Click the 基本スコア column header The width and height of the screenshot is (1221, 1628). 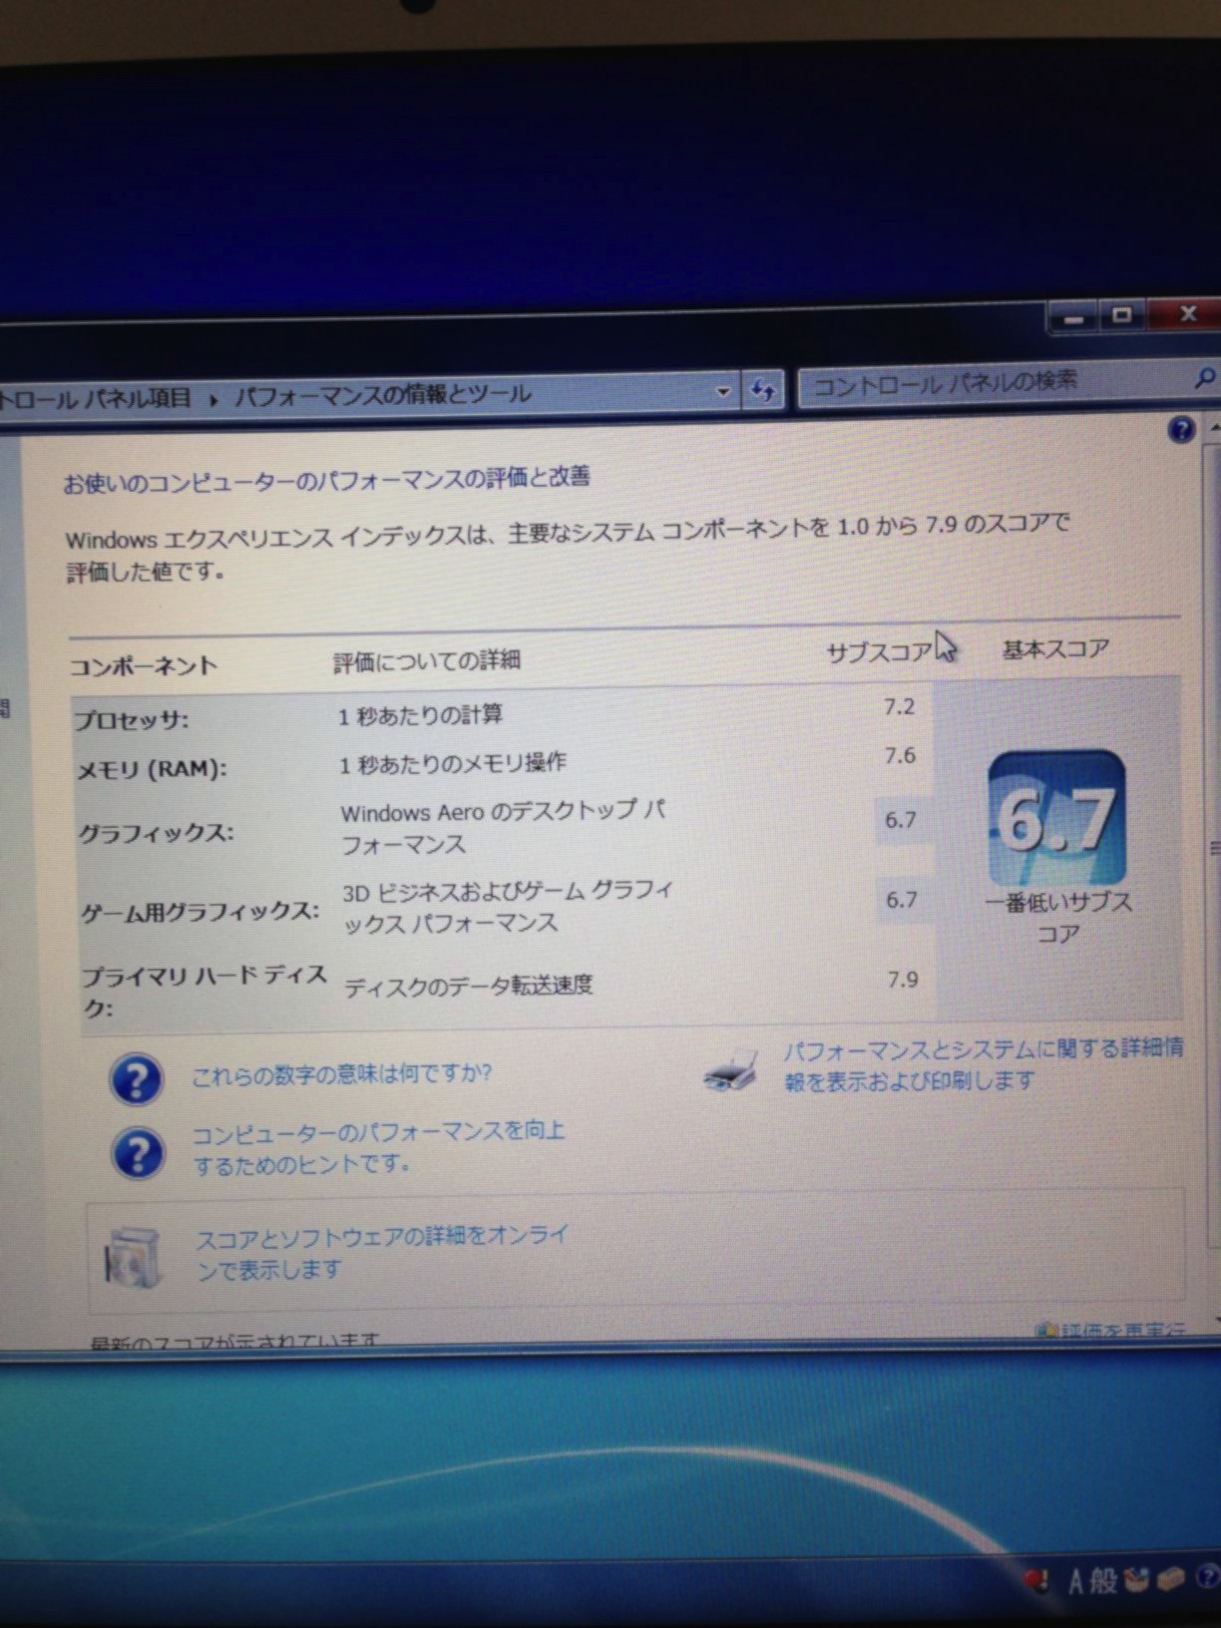(x=1055, y=649)
